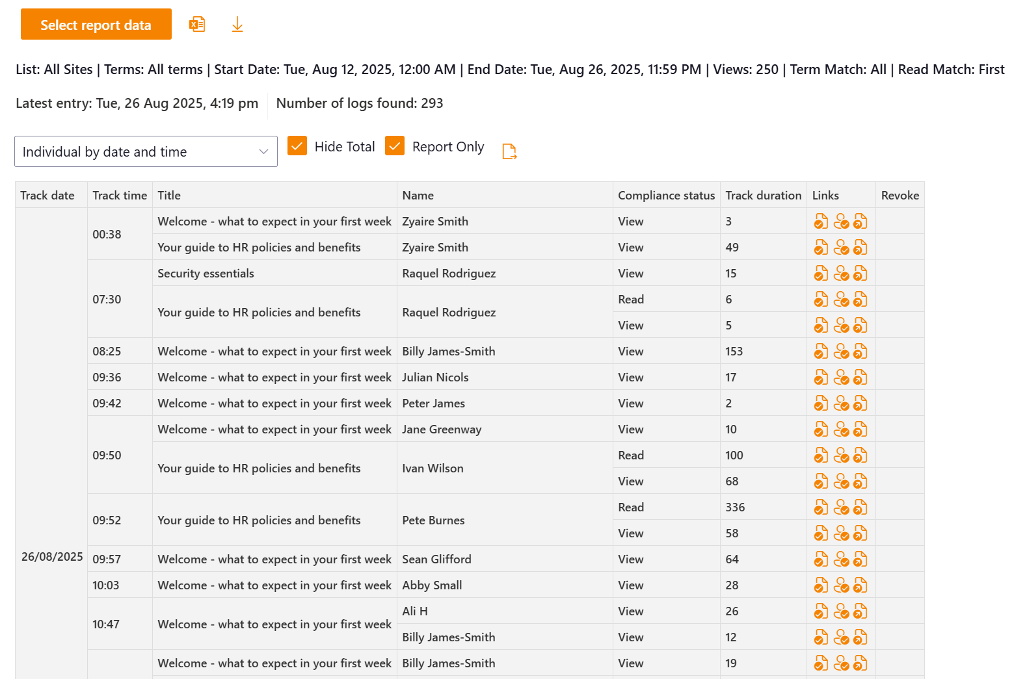Open document-arrow link in Pete Burnes Read row

860,507
